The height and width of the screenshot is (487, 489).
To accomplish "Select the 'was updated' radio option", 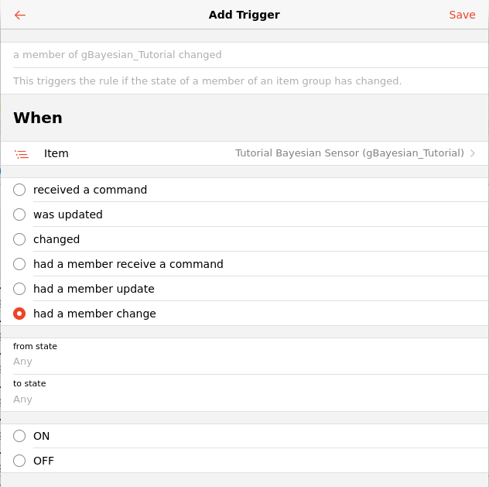I will [x=19, y=214].
